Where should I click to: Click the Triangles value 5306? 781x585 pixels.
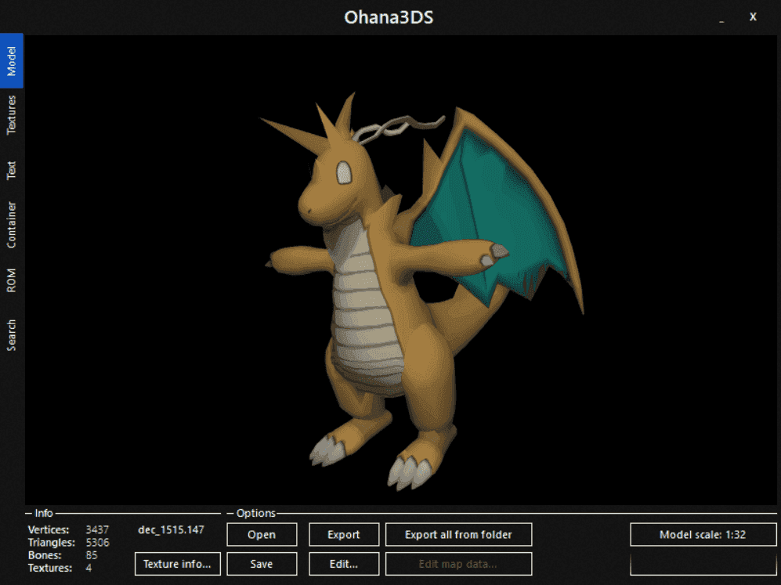pos(97,543)
